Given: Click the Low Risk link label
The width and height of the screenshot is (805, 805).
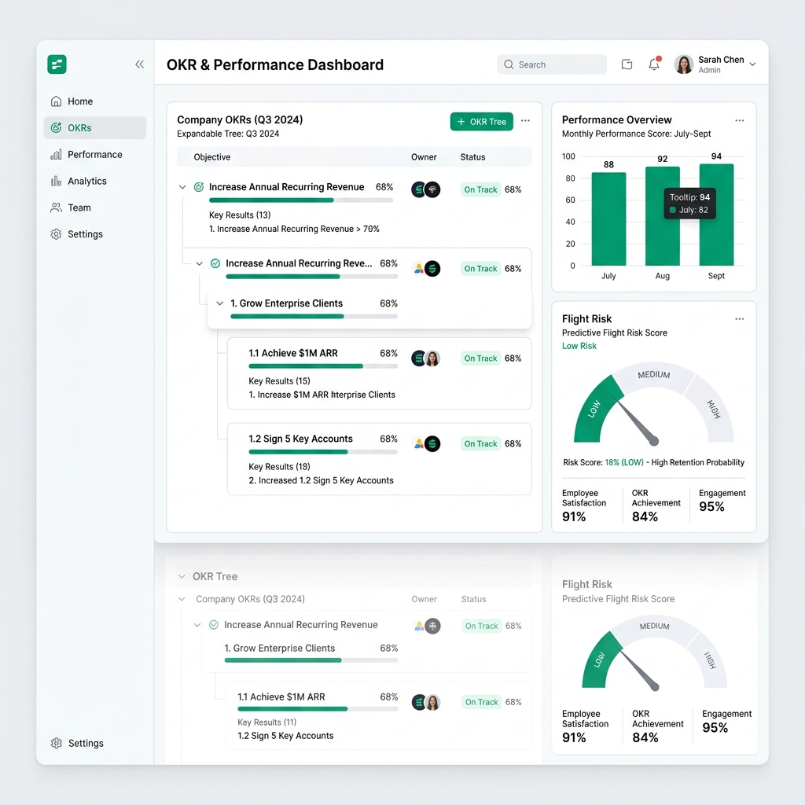Looking at the screenshot, I should click(579, 346).
